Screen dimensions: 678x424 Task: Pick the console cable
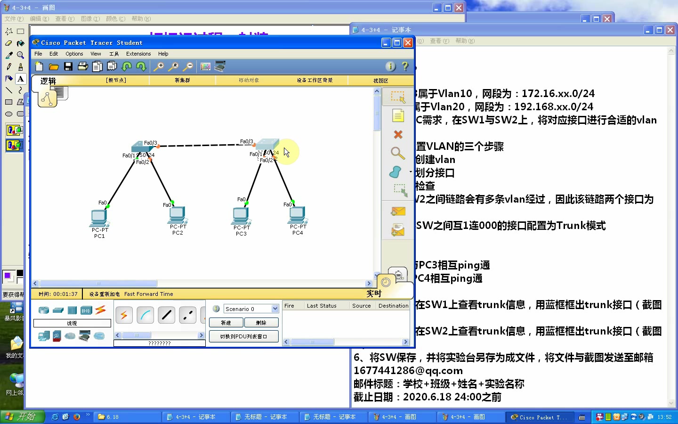[x=145, y=315]
